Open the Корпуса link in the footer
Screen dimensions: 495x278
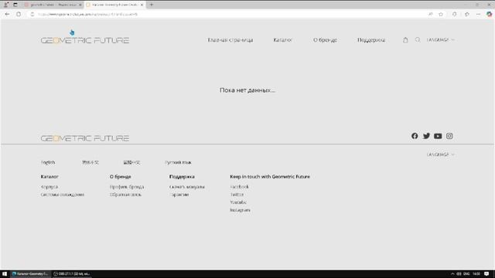click(49, 187)
